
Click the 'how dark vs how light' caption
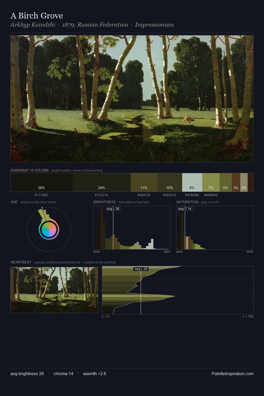134,202
